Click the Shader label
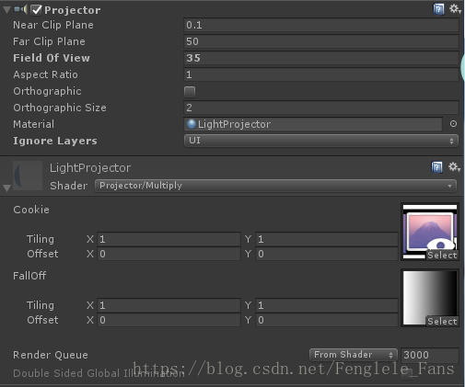465x387 pixels. 68,186
